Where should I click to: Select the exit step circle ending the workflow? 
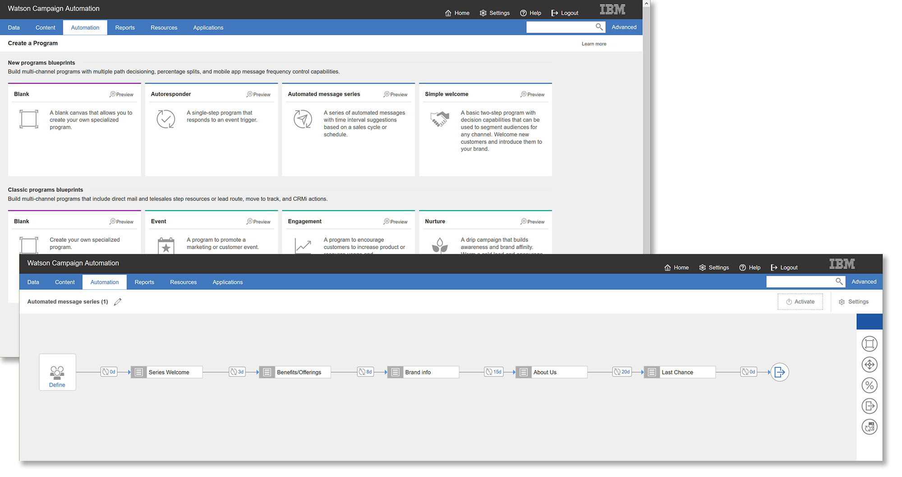779,372
